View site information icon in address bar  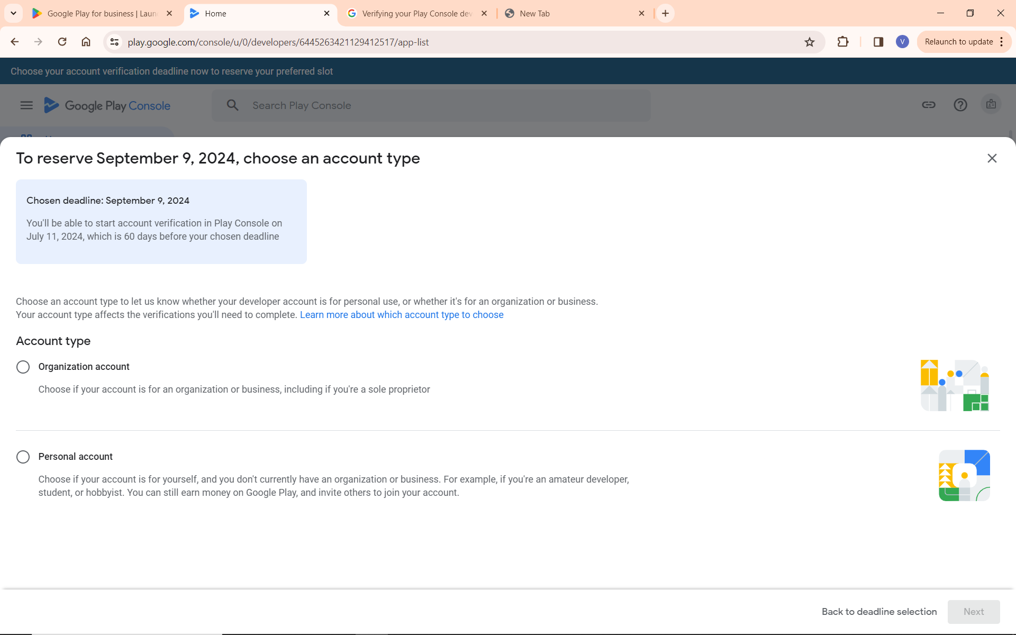pyautogui.click(x=114, y=42)
